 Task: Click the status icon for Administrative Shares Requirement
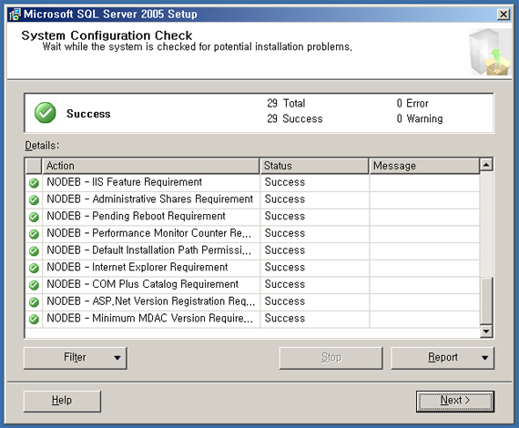tap(34, 199)
